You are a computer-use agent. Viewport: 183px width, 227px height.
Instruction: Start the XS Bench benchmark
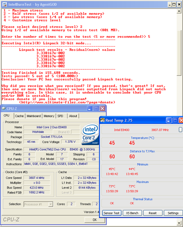point(132,213)
